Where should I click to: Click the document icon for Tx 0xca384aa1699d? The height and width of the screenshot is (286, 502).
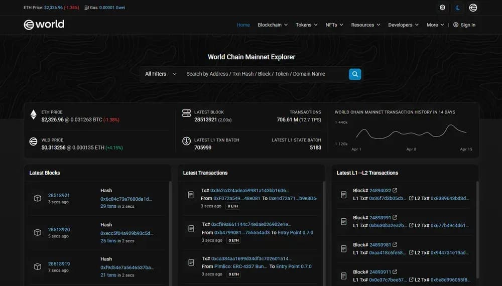(x=191, y=262)
